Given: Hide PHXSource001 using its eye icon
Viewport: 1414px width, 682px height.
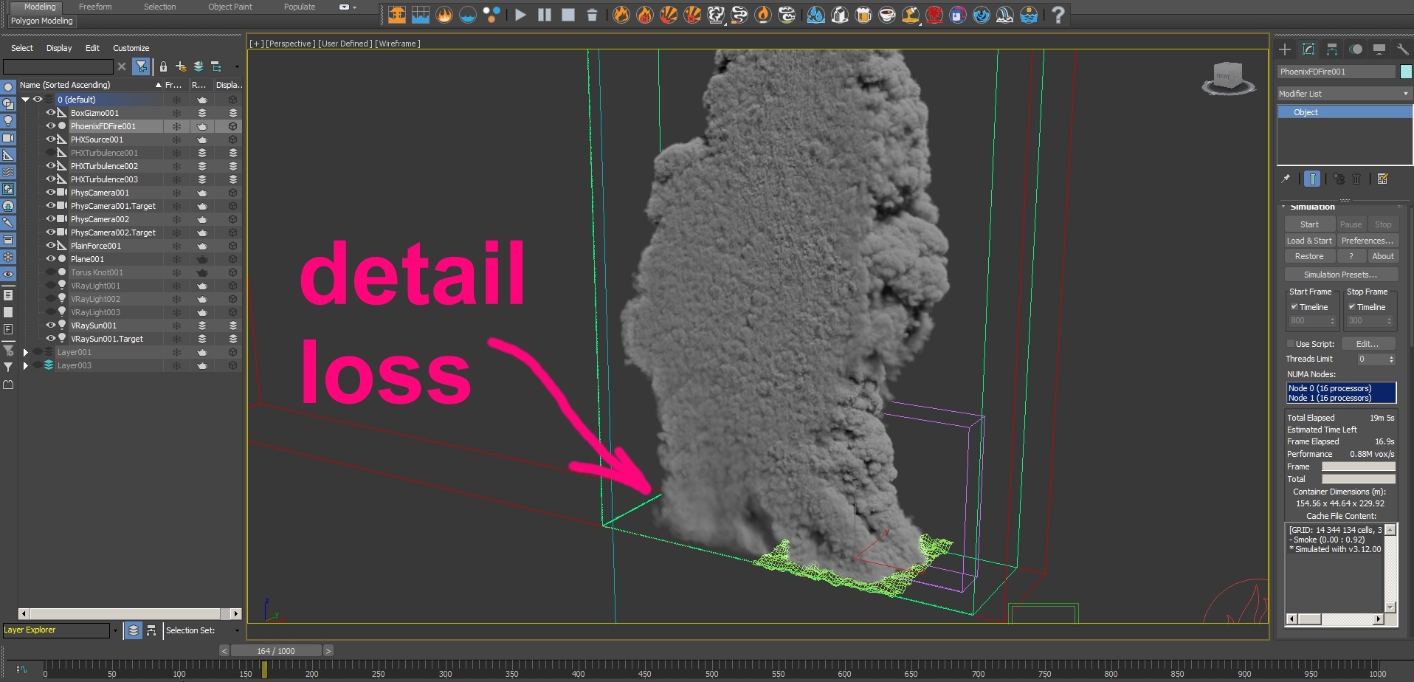Looking at the screenshot, I should (x=51, y=139).
